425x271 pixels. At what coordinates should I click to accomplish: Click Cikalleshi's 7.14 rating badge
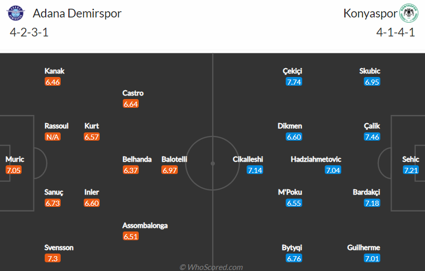[255, 170]
